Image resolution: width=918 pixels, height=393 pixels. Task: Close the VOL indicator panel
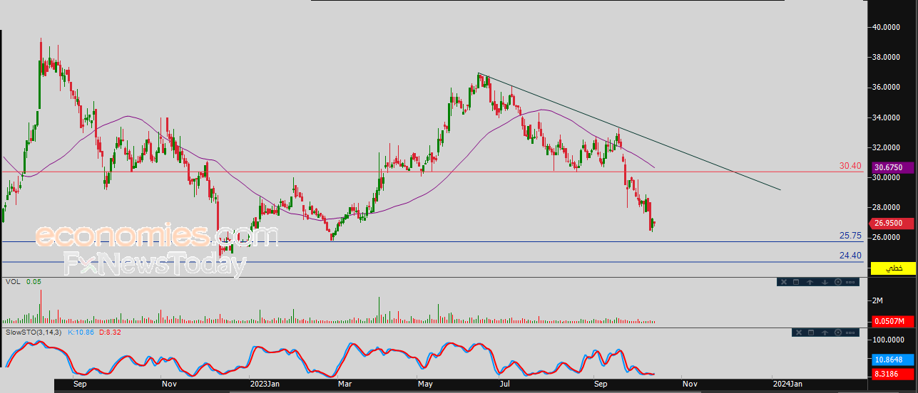(x=782, y=282)
